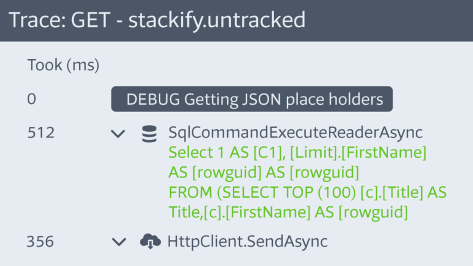Click the SQL line starting with Select 1 AS [C1]
The width and height of the screenshot is (473, 266).
coord(297,153)
